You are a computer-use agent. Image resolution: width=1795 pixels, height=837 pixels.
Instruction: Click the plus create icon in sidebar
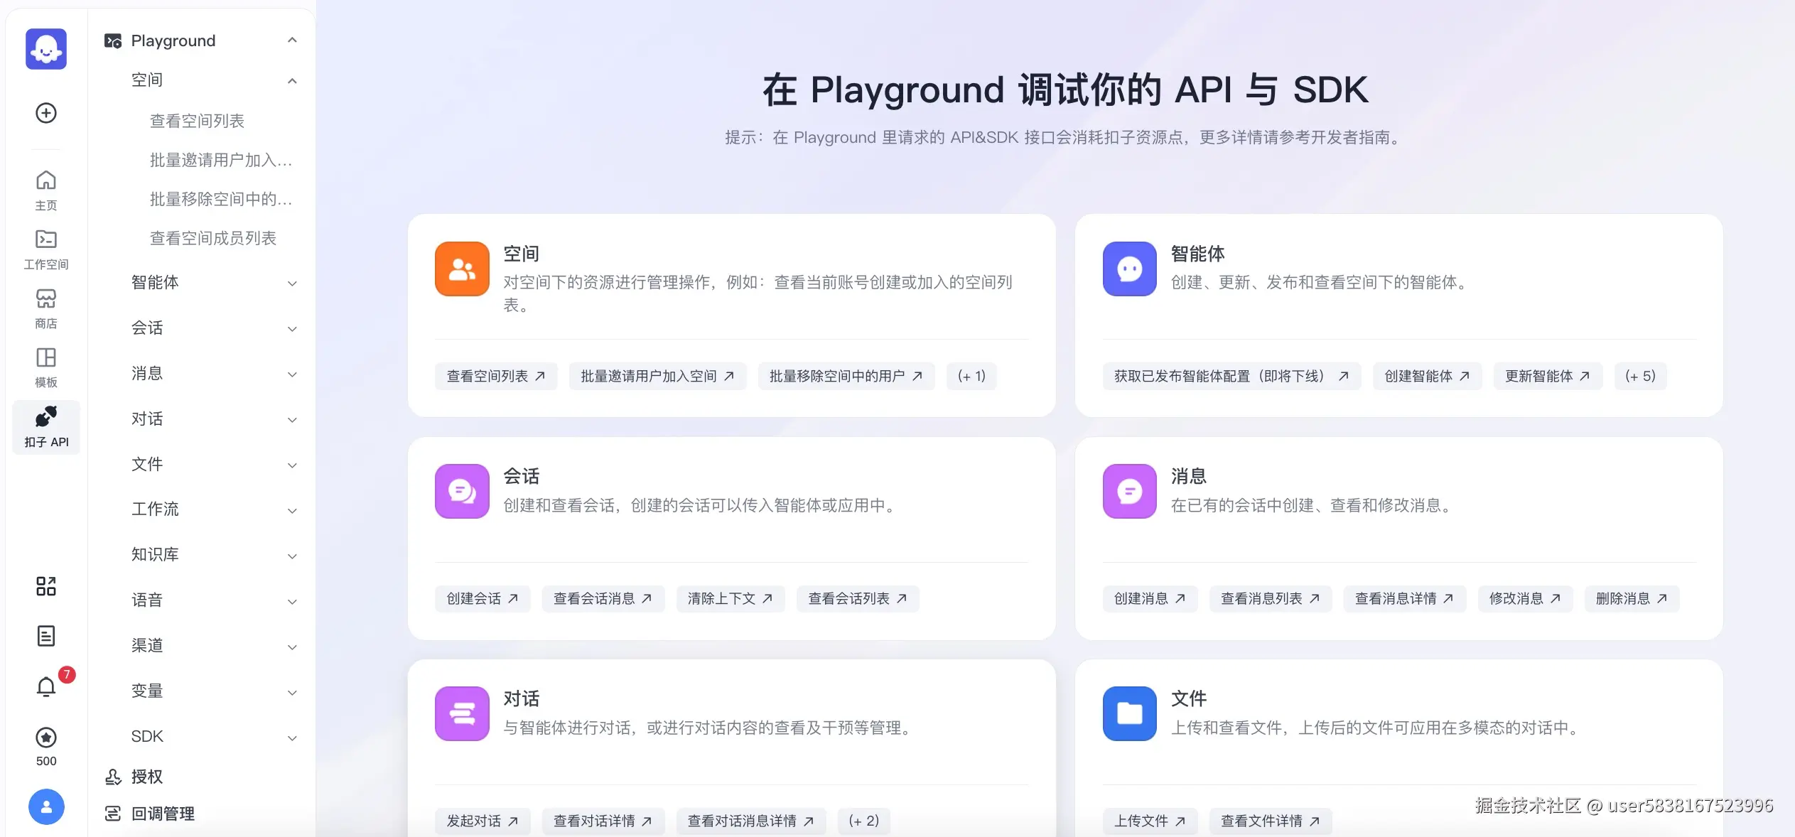point(45,114)
